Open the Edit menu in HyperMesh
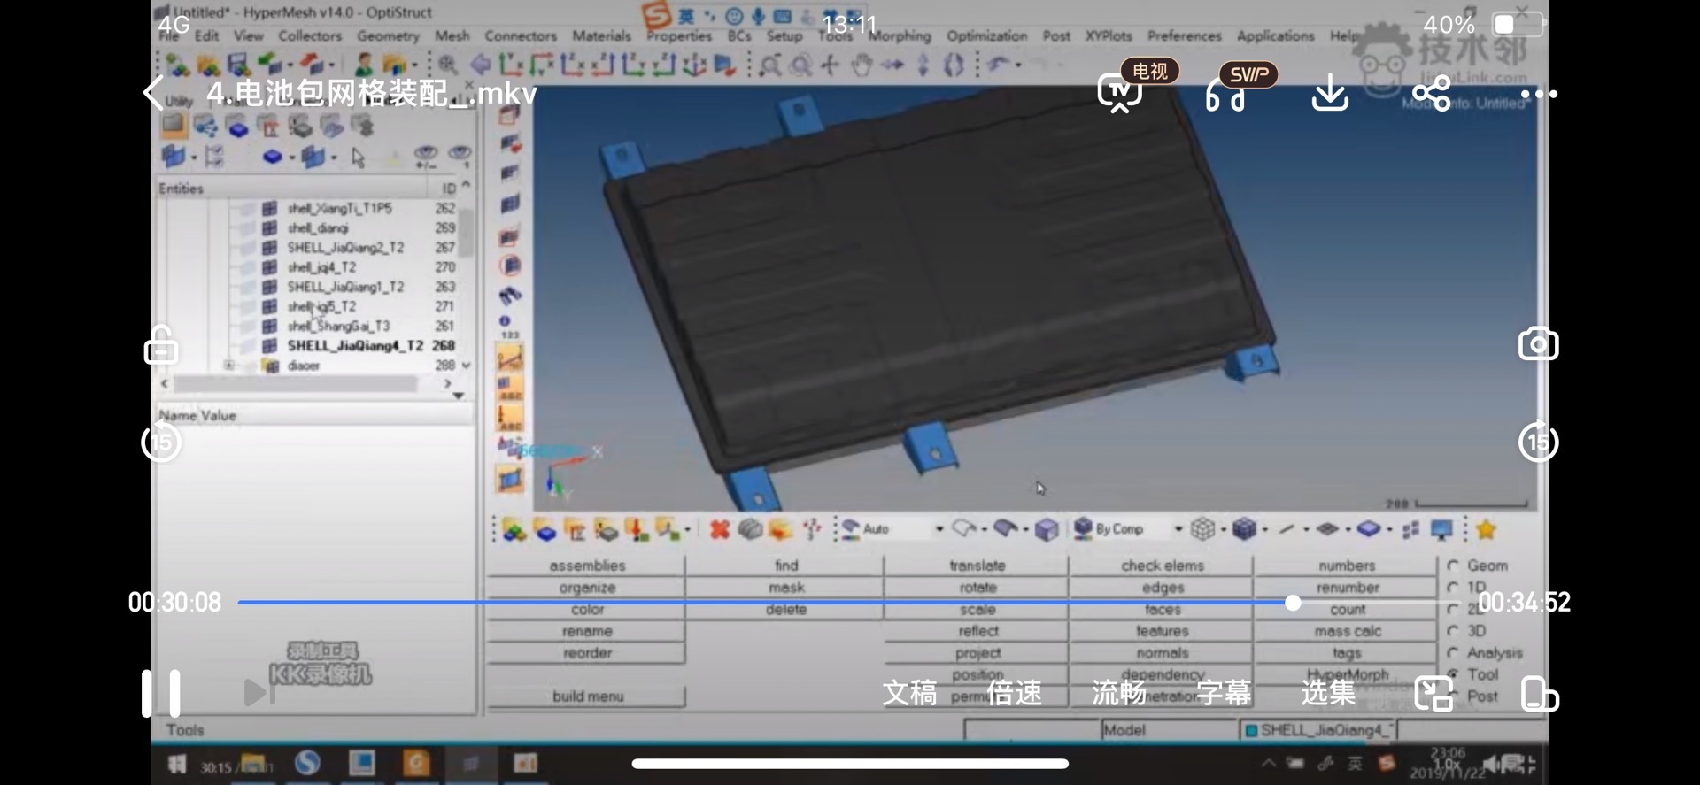The image size is (1700, 785). tap(206, 35)
